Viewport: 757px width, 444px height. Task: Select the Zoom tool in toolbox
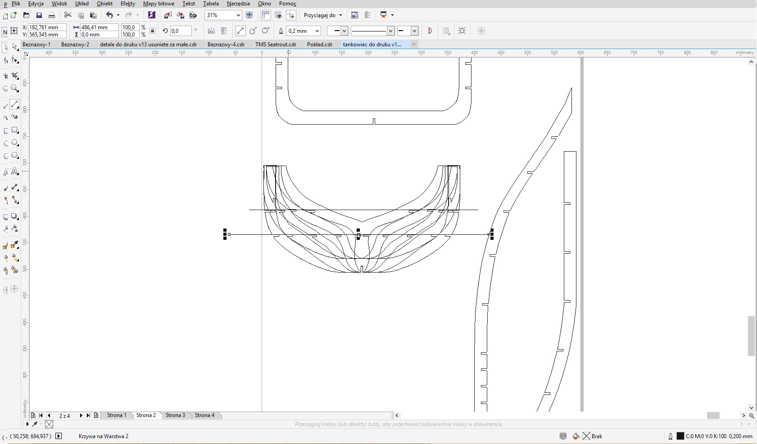pos(15,89)
